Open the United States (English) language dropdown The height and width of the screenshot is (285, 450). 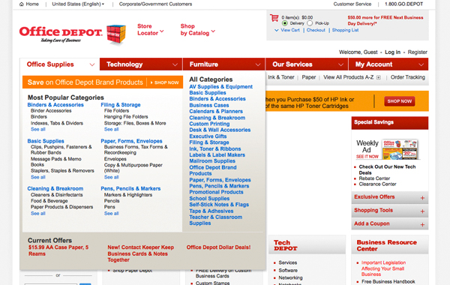click(x=78, y=4)
